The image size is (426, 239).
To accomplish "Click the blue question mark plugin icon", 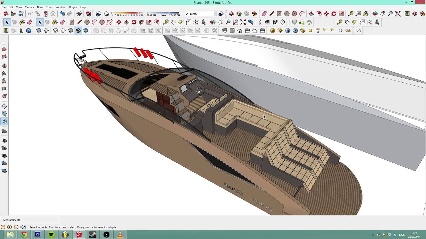I will pyautogui.click(x=296, y=31).
